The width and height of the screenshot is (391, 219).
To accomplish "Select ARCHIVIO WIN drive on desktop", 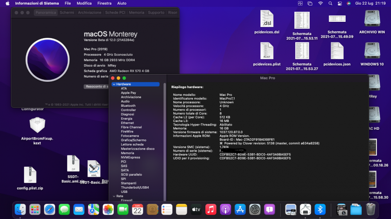I will (372, 22).
